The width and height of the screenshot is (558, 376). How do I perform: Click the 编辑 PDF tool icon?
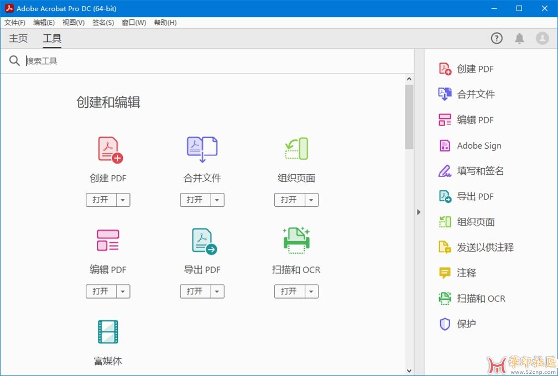point(108,241)
